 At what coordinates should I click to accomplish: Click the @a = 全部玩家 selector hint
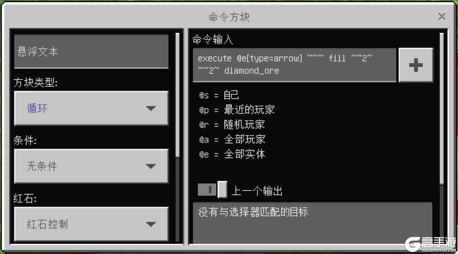[x=232, y=139]
